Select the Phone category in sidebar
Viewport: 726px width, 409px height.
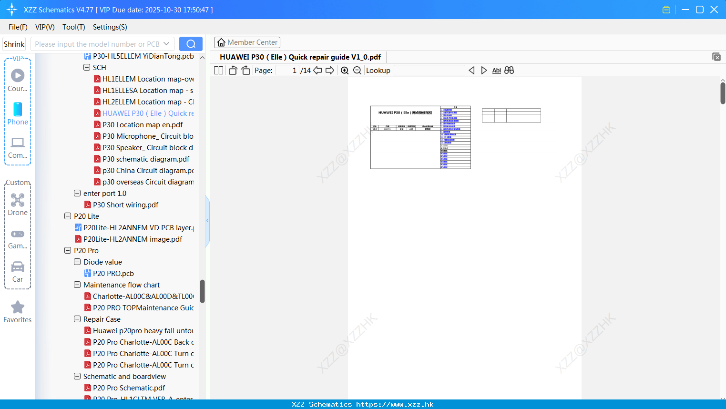(18, 114)
